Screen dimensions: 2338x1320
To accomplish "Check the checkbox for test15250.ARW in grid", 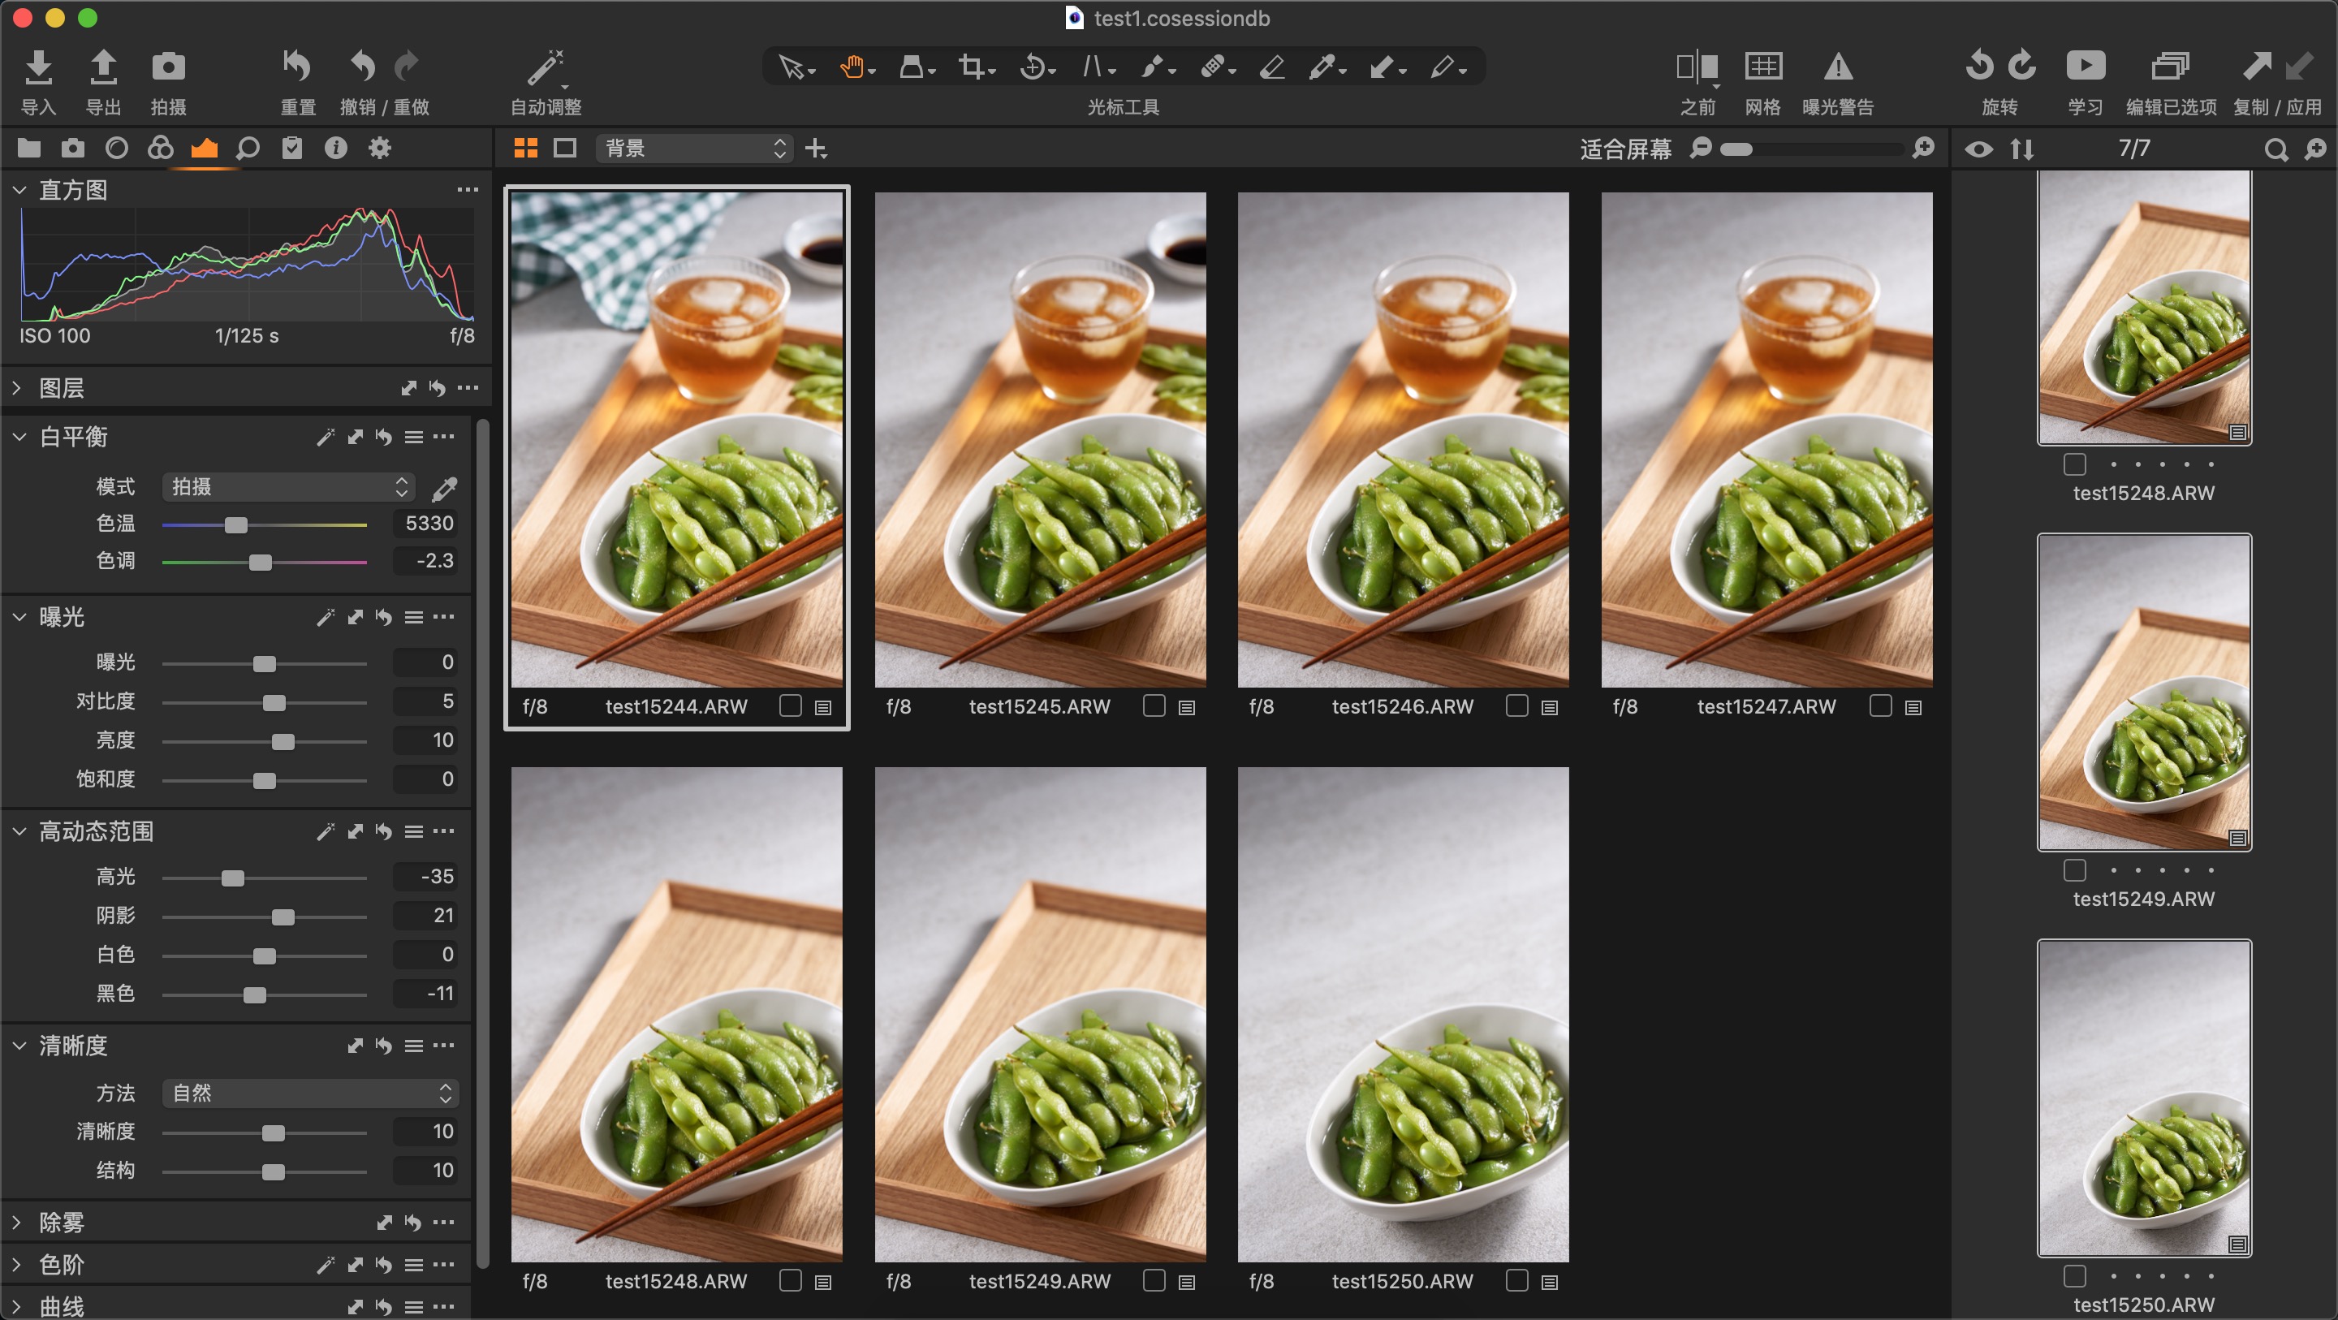I will tap(1516, 1280).
